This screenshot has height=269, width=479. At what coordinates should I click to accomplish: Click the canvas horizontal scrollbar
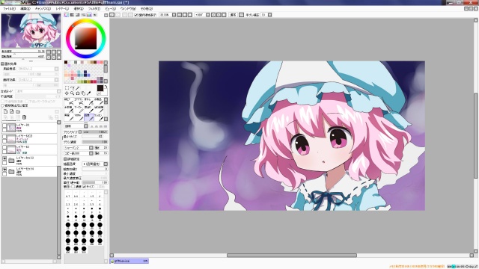tap(292, 256)
